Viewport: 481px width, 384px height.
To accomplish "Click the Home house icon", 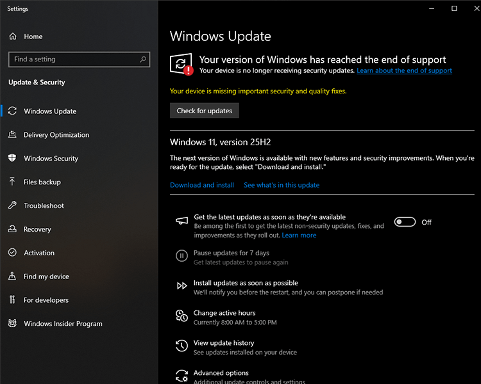I will [13, 36].
